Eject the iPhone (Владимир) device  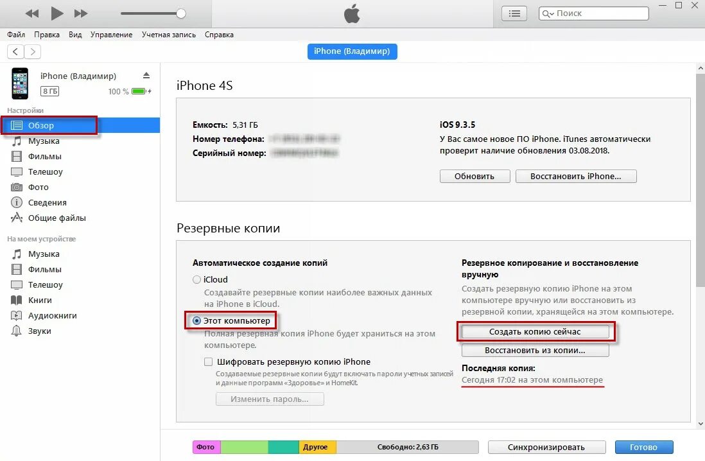tap(146, 75)
